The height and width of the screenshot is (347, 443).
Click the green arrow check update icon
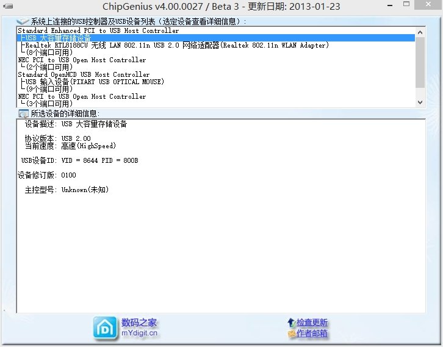tap(291, 322)
